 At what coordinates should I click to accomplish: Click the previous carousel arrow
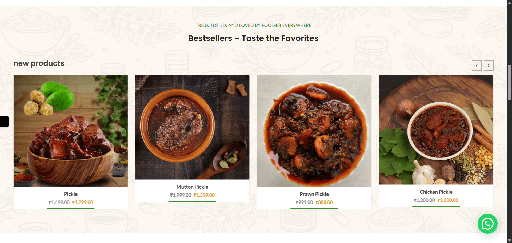click(477, 66)
